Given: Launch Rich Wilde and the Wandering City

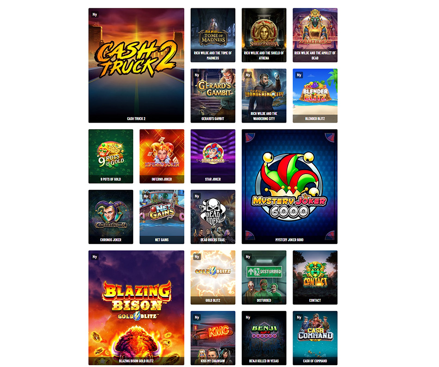Looking at the screenshot, I should coord(264,96).
